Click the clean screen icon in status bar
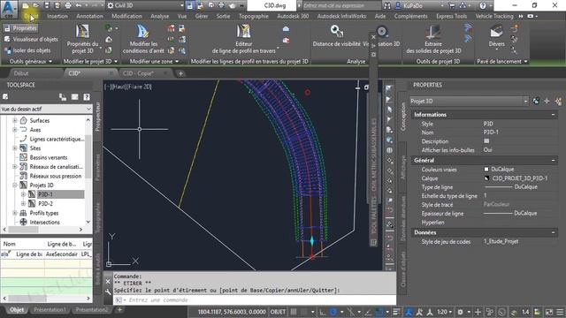The width and height of the screenshot is (566, 318). pos(549,312)
